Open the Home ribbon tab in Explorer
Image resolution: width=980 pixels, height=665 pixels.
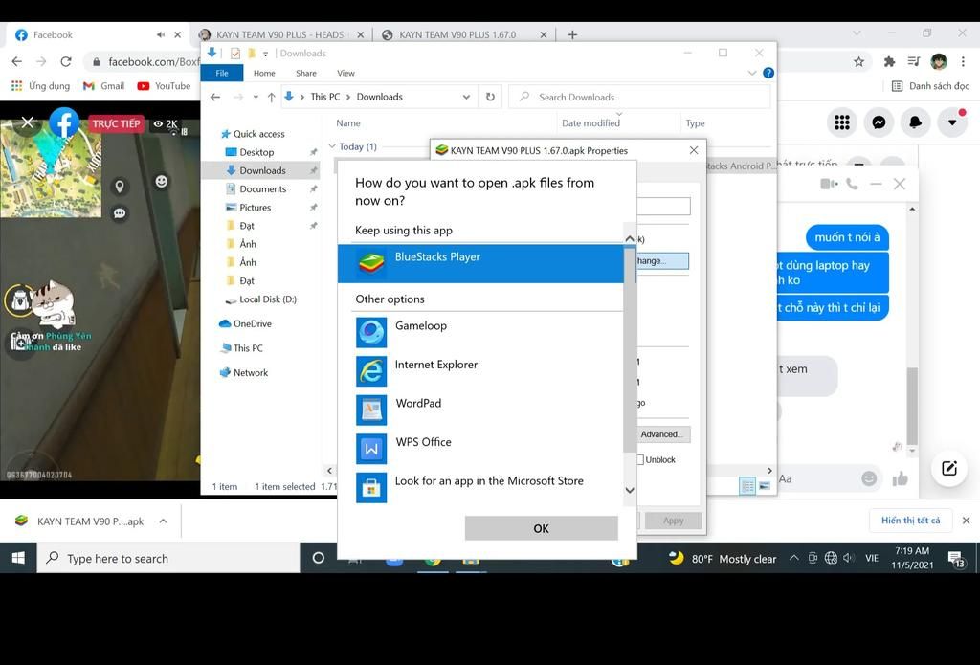(264, 73)
